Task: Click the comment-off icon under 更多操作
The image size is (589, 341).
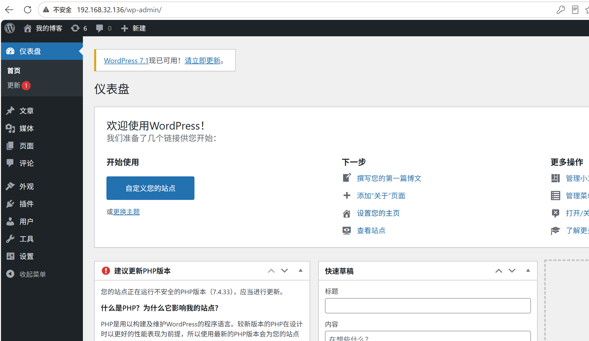Action: (x=555, y=213)
